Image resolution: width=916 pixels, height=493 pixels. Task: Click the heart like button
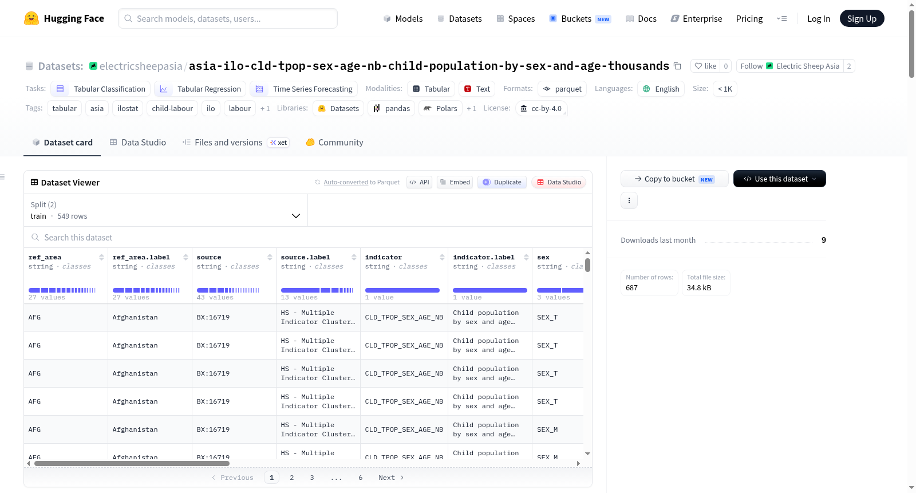click(705, 66)
